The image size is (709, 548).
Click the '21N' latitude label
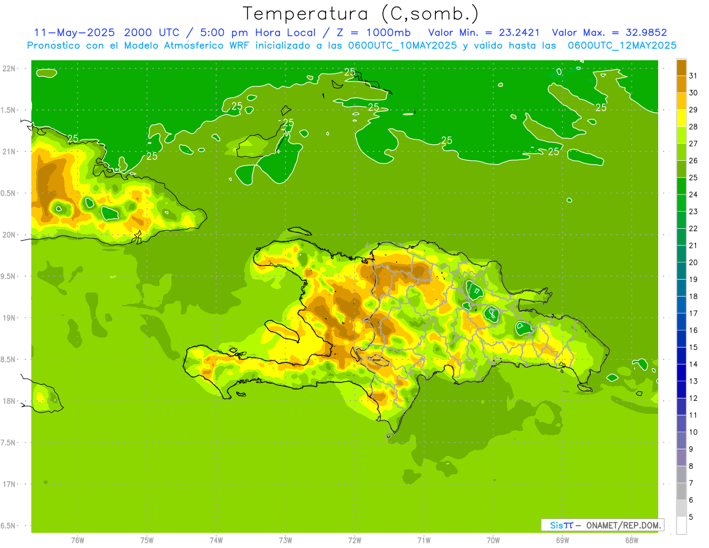8,151
